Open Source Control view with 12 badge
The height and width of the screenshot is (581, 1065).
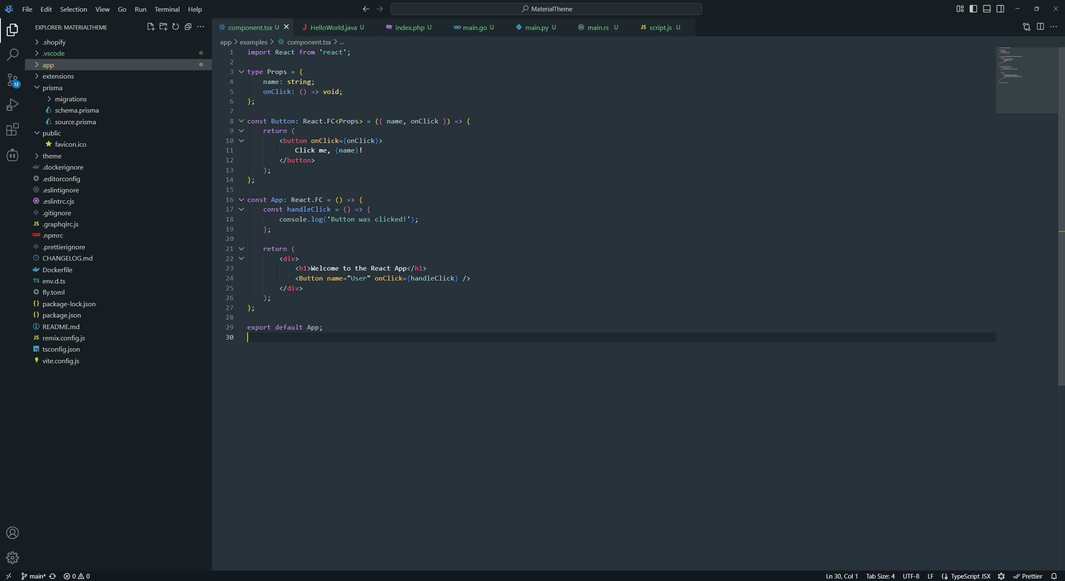tap(12, 80)
